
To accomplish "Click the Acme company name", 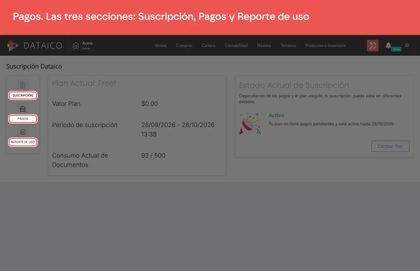I will (87, 43).
